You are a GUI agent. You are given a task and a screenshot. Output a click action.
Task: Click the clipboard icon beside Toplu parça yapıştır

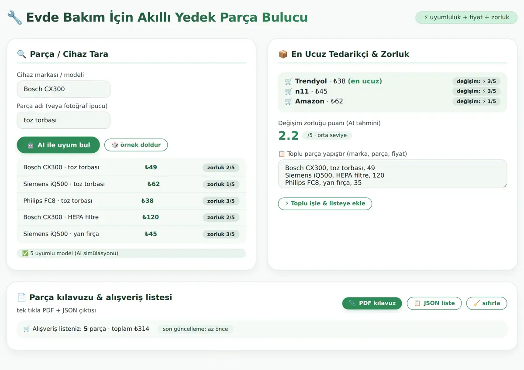click(x=282, y=154)
